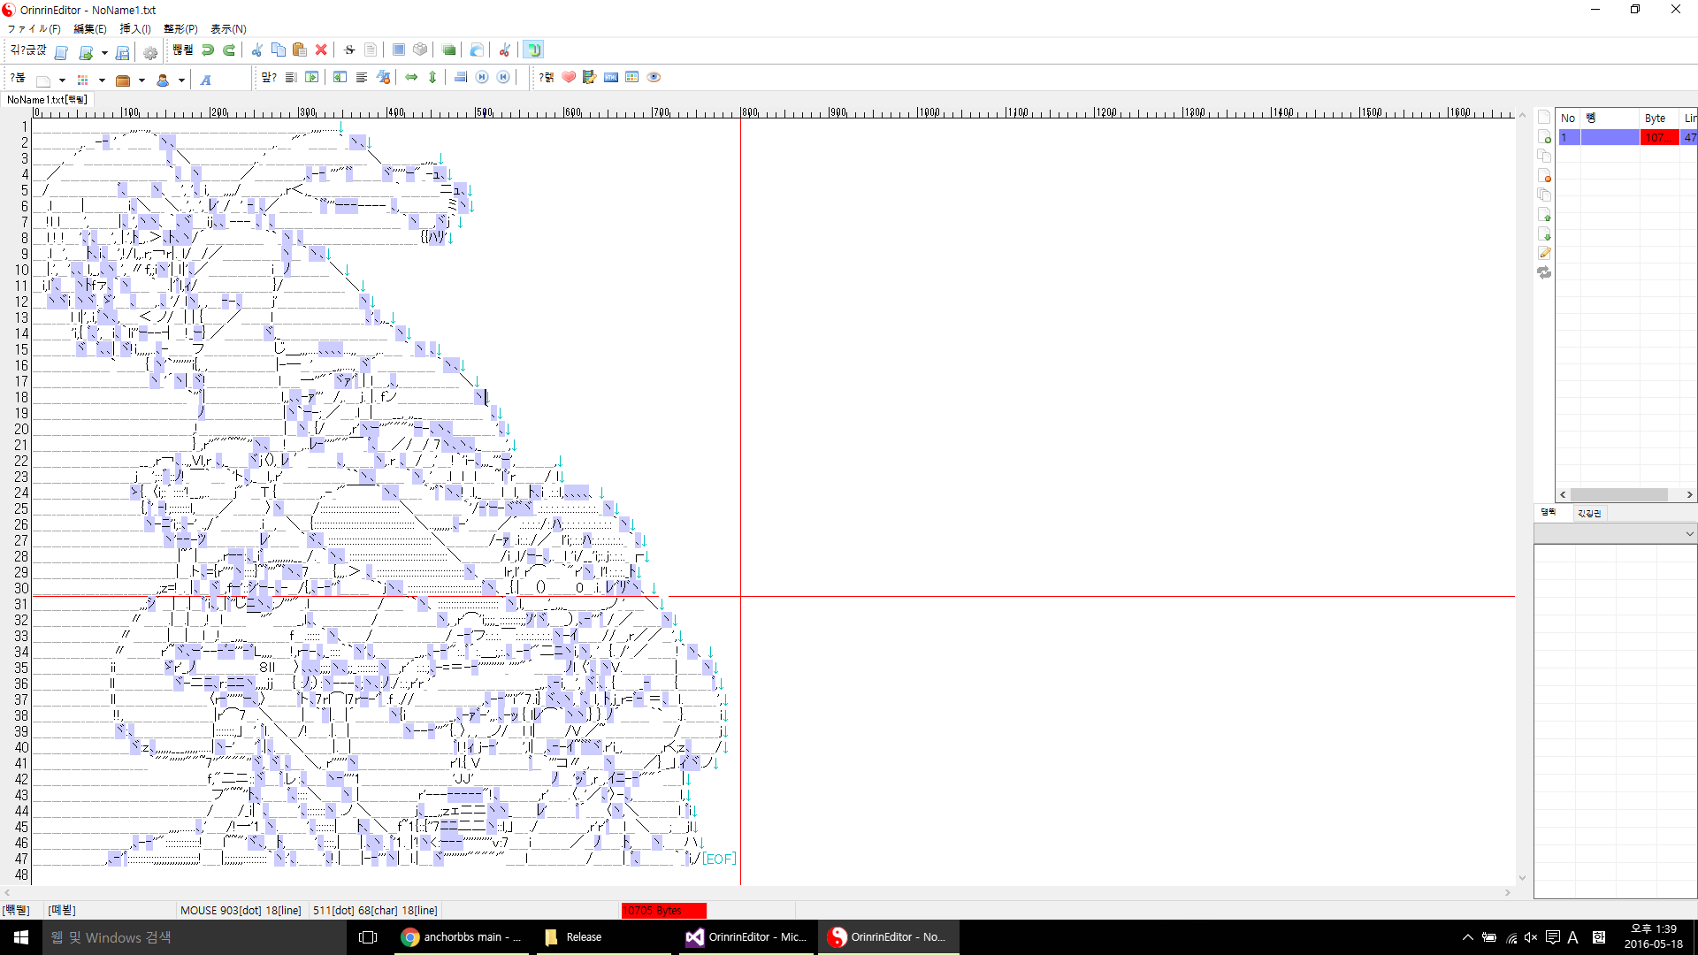Click the green redo arrow icon
This screenshot has width=1698, height=955.
click(x=229, y=50)
